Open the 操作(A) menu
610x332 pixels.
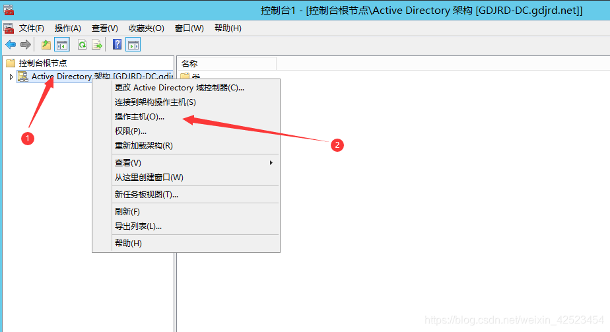68,28
